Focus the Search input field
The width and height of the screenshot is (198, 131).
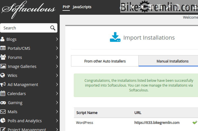coord(29,28)
